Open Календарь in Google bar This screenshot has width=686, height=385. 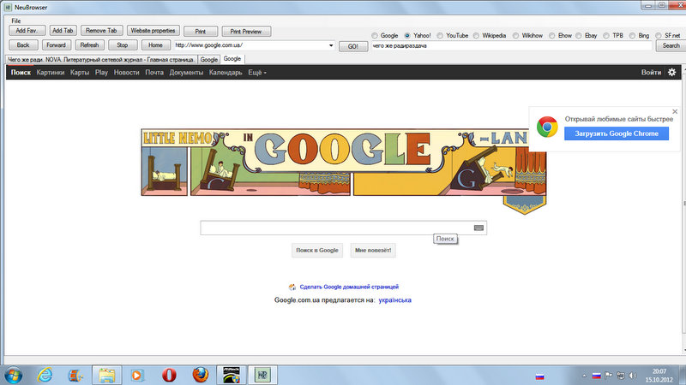[226, 73]
